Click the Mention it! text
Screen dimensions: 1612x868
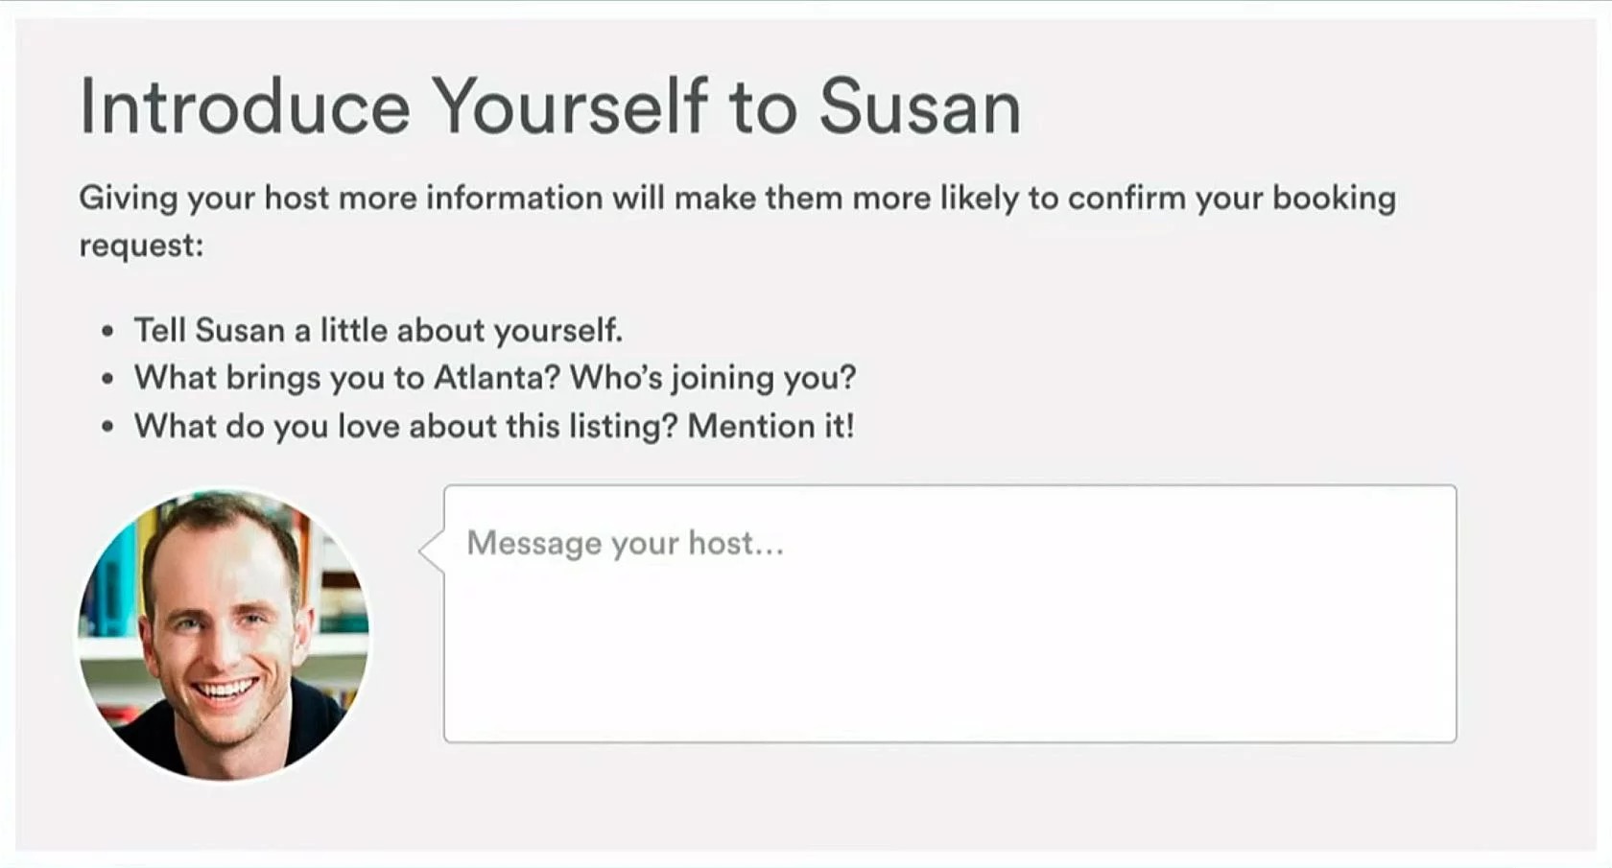[x=770, y=426]
